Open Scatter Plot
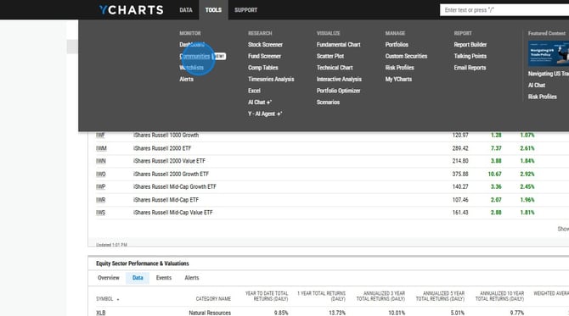This screenshot has height=316, width=569. (x=330, y=56)
